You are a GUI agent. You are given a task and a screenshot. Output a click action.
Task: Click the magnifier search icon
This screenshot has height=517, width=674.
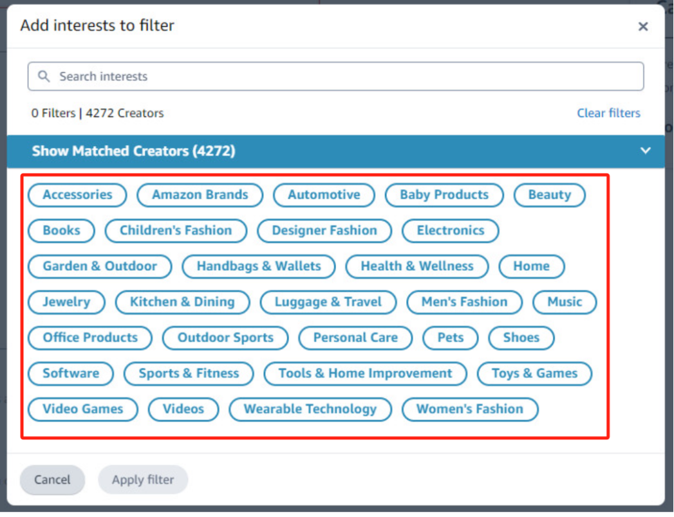click(44, 77)
